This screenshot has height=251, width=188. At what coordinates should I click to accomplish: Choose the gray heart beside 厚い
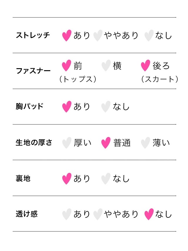click(67, 143)
